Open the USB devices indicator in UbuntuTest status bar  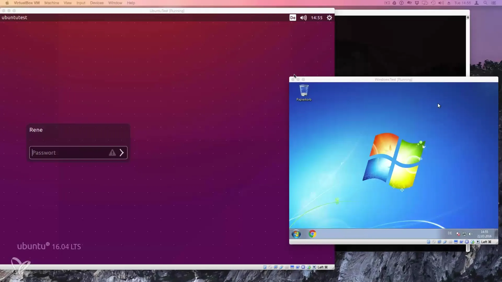281,267
